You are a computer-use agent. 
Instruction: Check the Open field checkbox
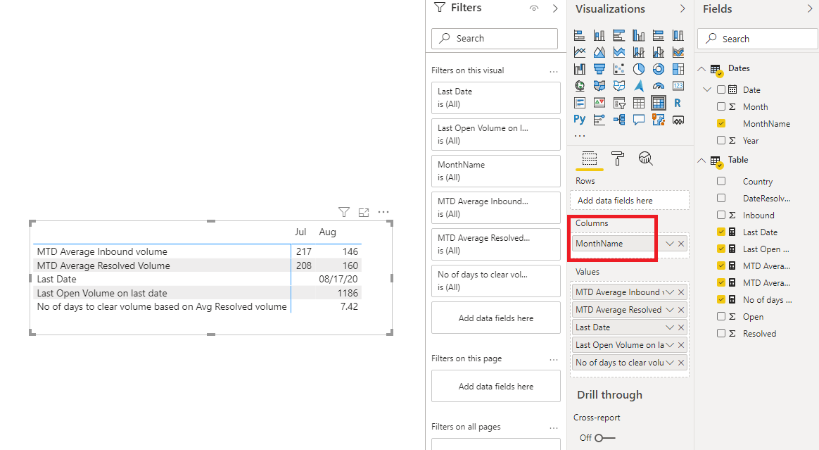[x=721, y=316]
